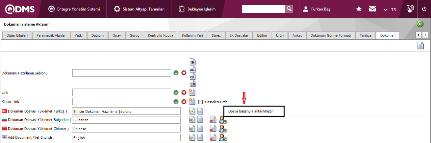Open Furkan Baş user profile
The image size is (431, 143).
[x=317, y=9]
